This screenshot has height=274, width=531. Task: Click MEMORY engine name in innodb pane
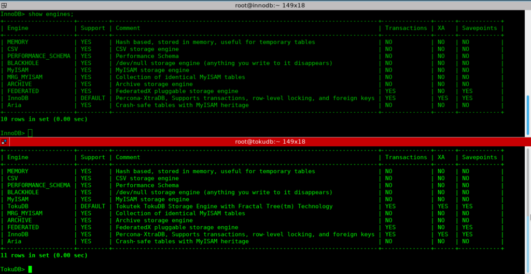click(18, 42)
